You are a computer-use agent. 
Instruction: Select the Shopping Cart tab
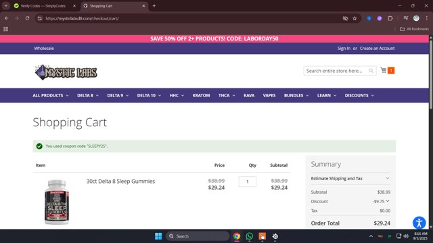point(114,6)
